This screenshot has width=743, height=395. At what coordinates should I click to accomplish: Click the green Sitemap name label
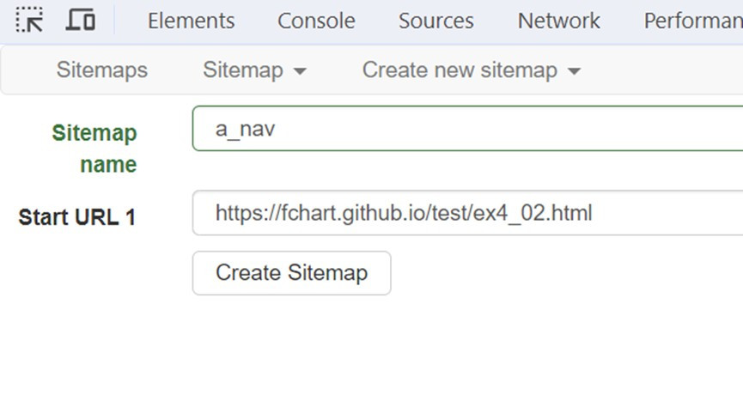(x=94, y=148)
